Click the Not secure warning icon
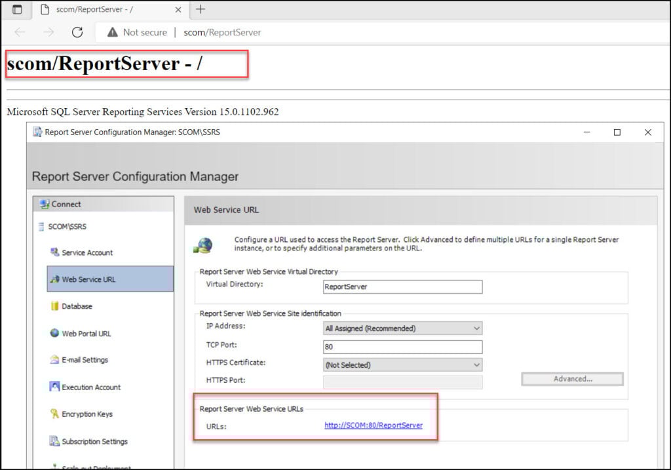The image size is (671, 470). point(113,32)
